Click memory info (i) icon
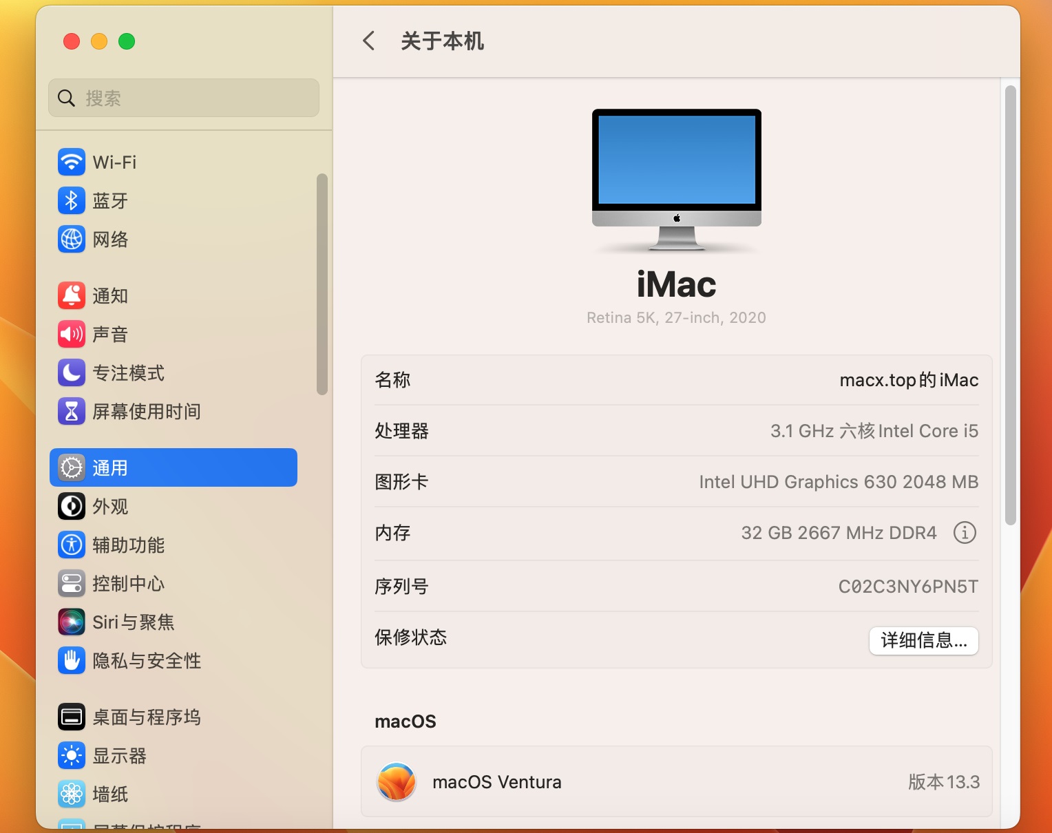Screen dimensions: 1052x833 (x=965, y=532)
